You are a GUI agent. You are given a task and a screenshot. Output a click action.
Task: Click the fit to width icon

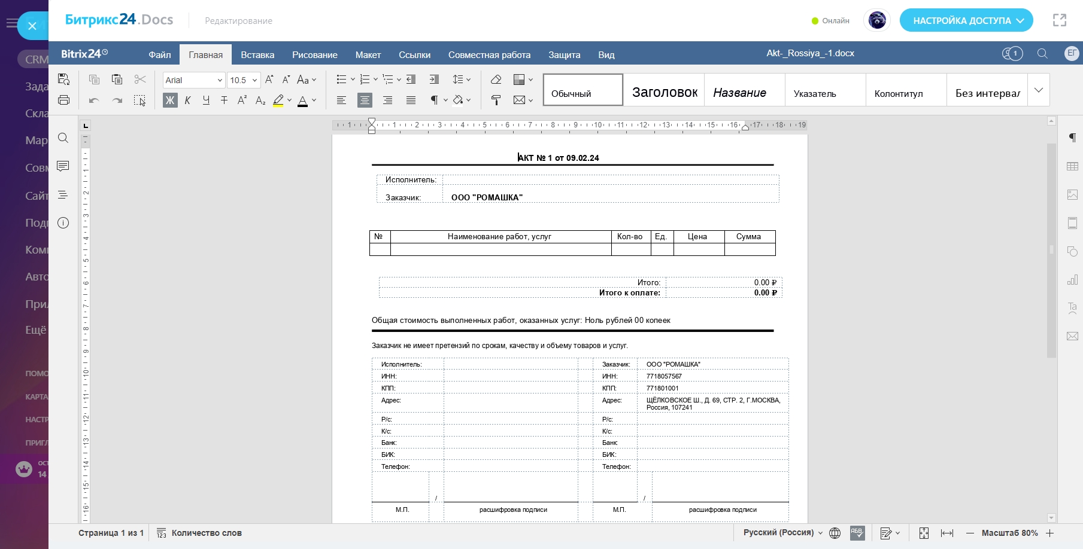(947, 533)
